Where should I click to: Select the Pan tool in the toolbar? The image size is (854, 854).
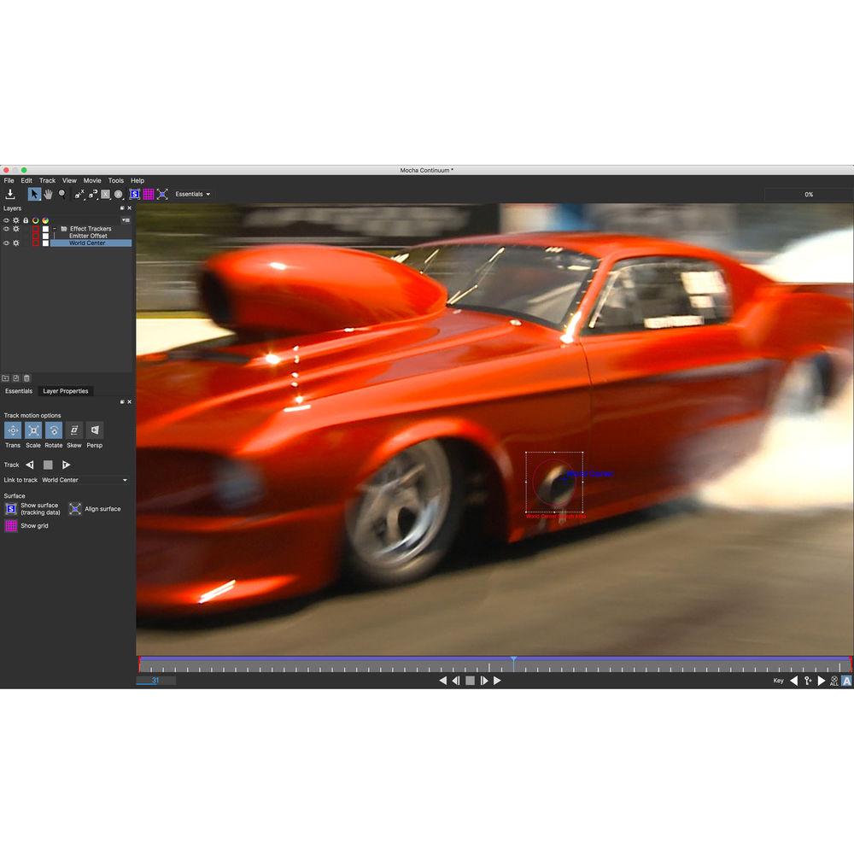pos(49,194)
